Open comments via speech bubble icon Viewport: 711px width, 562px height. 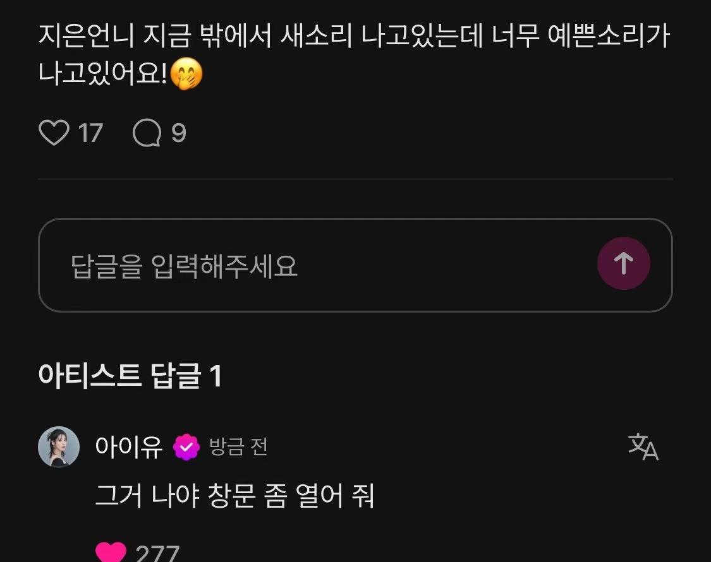point(147,133)
